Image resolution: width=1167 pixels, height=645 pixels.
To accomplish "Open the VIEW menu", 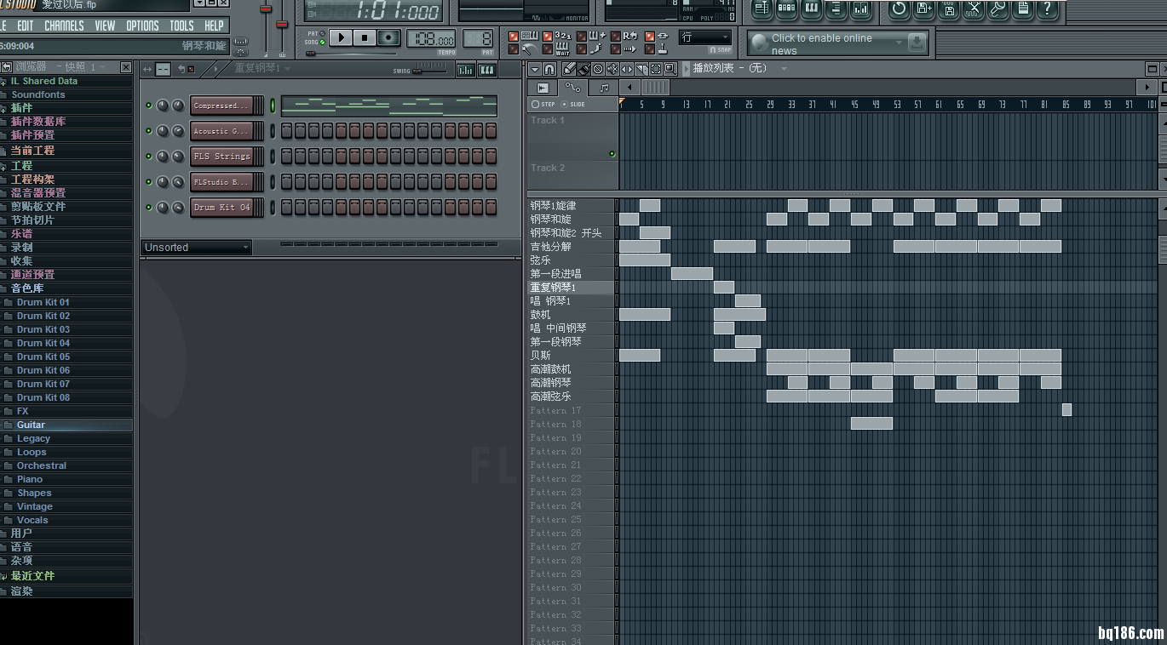I will [x=105, y=26].
